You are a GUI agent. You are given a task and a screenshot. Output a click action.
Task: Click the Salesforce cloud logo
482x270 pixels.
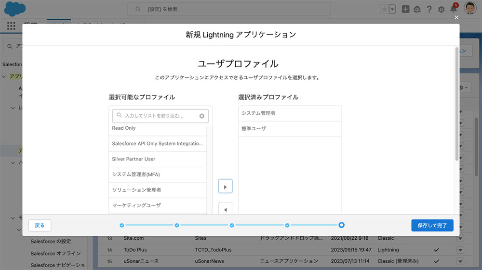[x=17, y=9]
